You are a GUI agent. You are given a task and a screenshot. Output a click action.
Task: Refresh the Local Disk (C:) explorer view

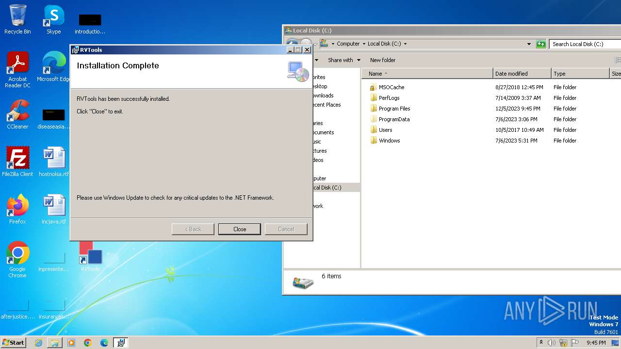coord(541,44)
